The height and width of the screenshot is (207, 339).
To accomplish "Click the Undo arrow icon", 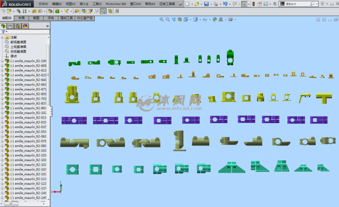I will 225,4.
